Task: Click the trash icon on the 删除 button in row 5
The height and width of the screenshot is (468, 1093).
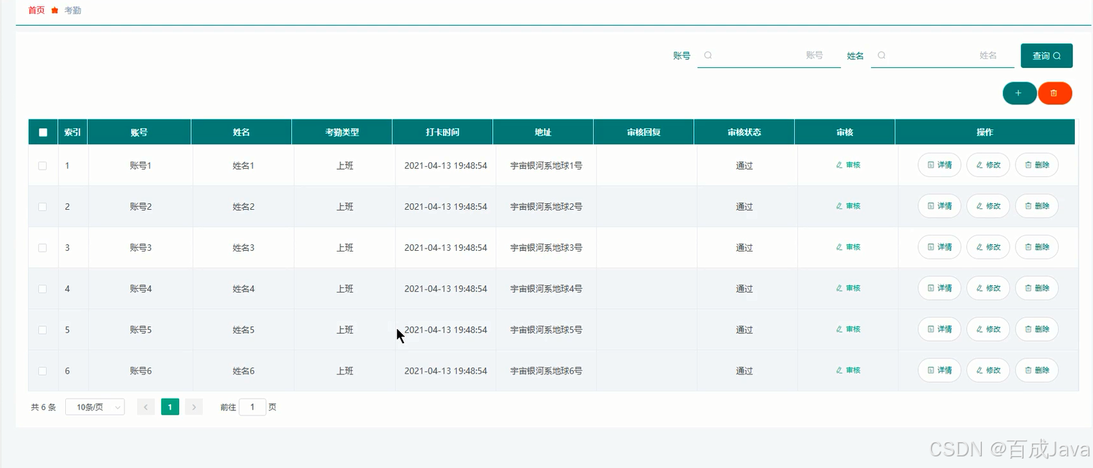Action: point(1028,328)
